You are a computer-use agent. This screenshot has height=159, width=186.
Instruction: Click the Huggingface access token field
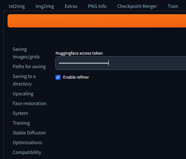click(120, 63)
